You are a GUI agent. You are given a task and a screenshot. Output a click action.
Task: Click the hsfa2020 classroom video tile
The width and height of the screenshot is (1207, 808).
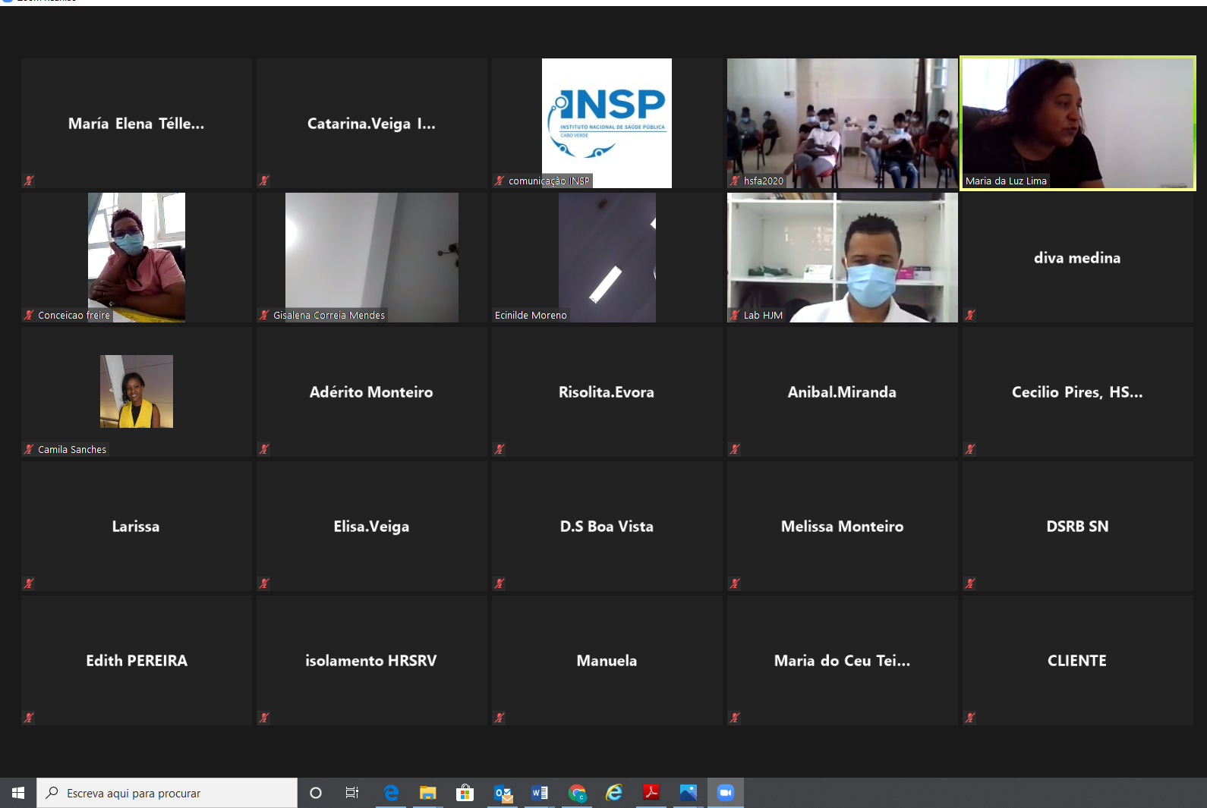click(x=842, y=123)
